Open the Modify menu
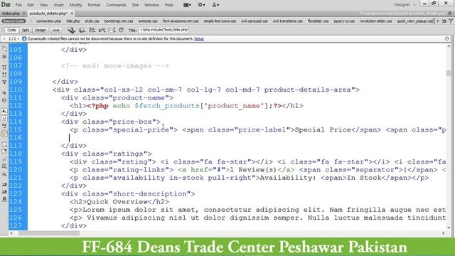 click(x=76, y=5)
